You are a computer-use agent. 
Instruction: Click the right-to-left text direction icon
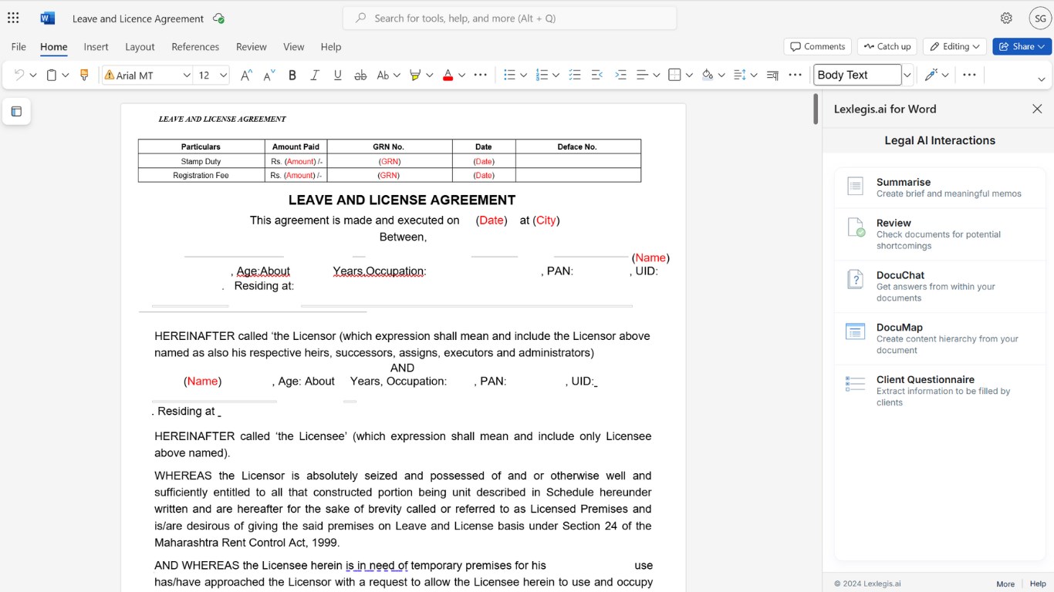tap(772, 75)
